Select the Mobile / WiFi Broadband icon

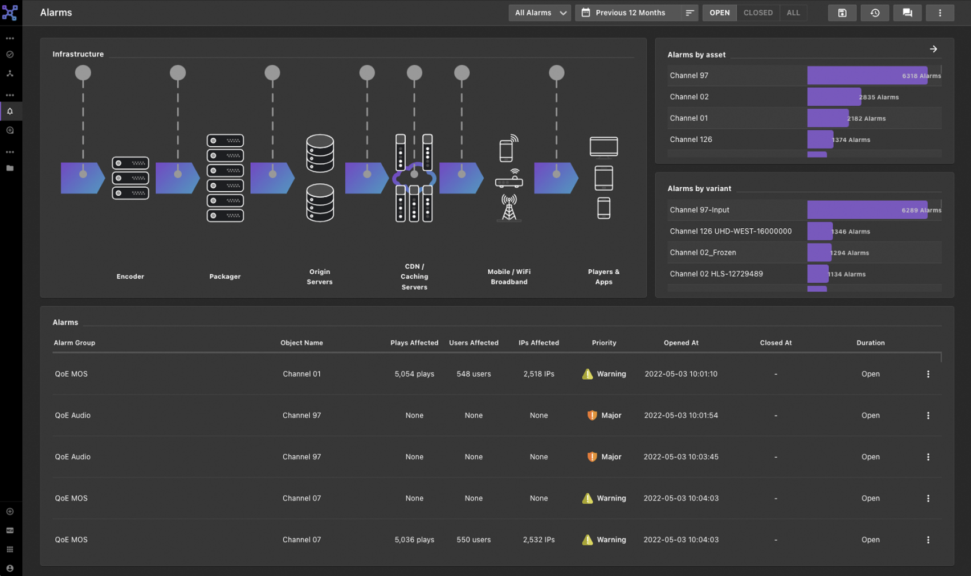point(509,178)
